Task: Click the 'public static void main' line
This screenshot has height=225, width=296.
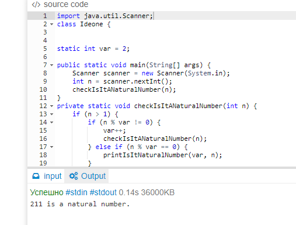Action: pyautogui.click(x=134, y=65)
